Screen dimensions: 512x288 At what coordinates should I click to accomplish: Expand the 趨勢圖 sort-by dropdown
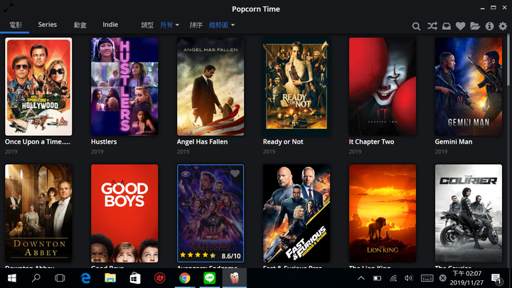tap(222, 25)
